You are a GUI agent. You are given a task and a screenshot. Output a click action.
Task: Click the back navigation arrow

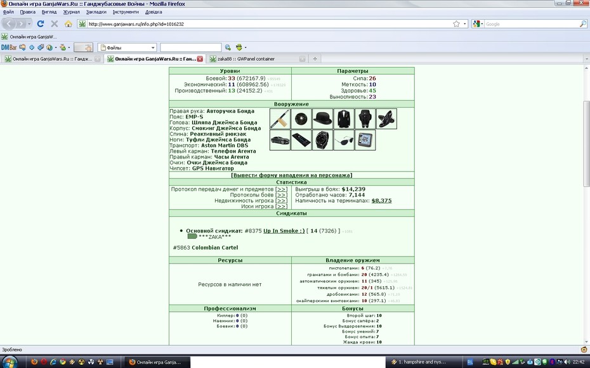[8, 23]
